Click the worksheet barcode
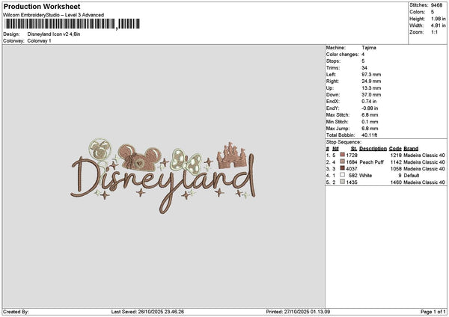 (x=73, y=24)
